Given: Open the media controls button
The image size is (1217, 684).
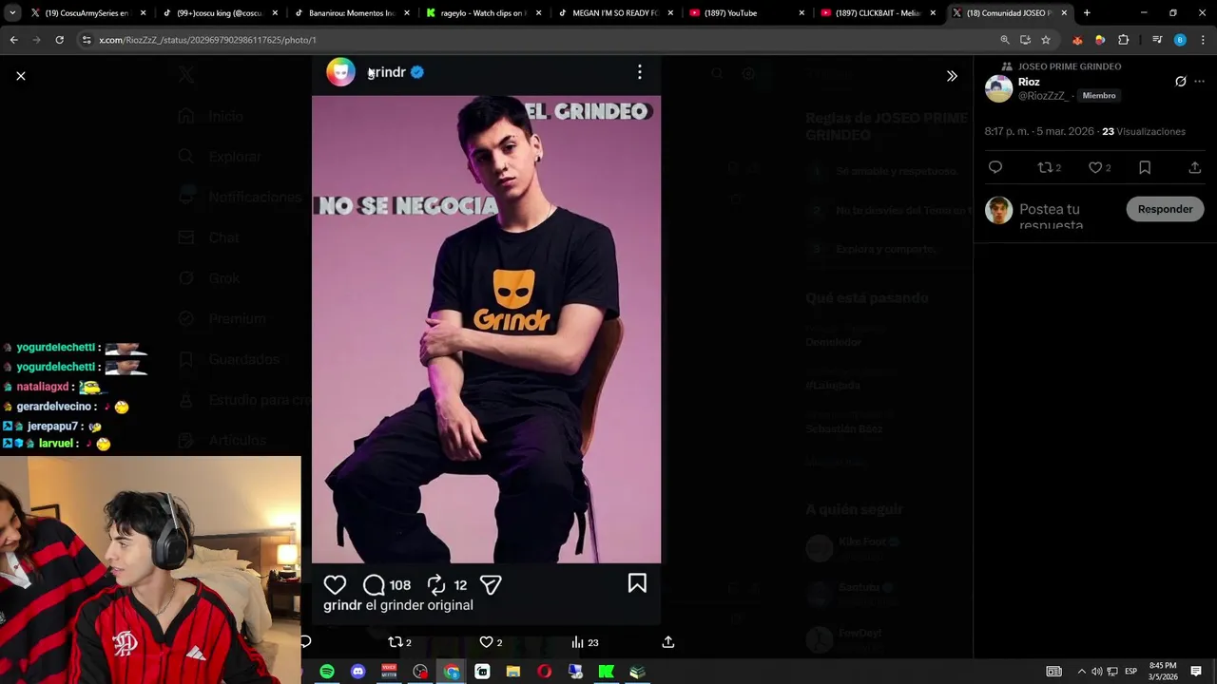Looking at the screenshot, I should tap(1157, 40).
